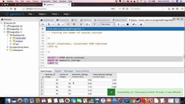This screenshot has height=104, width=185.
Task: Collapse the PostgreSQL 11 server node
Action: click(5, 32)
